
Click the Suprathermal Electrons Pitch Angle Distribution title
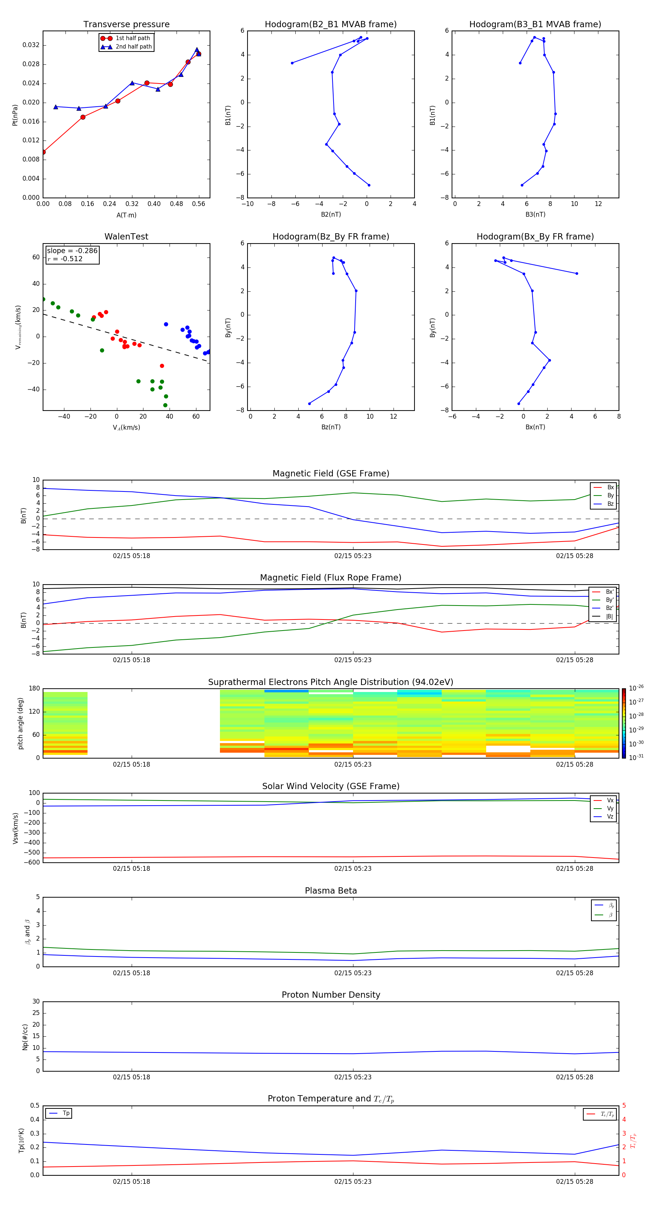pyautogui.click(x=331, y=682)
